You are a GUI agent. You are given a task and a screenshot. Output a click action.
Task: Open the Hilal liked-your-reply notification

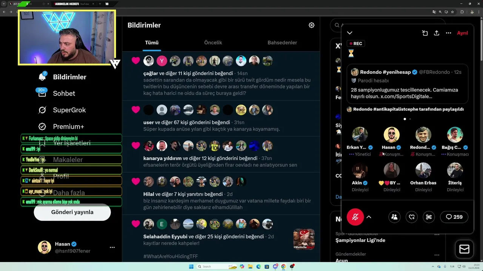pos(221,193)
